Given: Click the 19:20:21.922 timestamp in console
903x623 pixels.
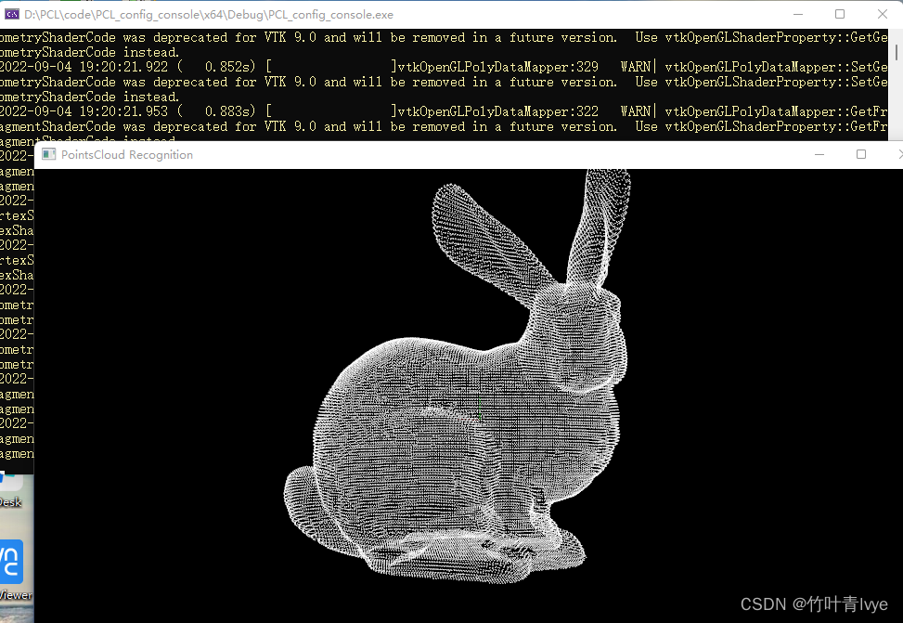Looking at the screenshot, I should 123,67.
